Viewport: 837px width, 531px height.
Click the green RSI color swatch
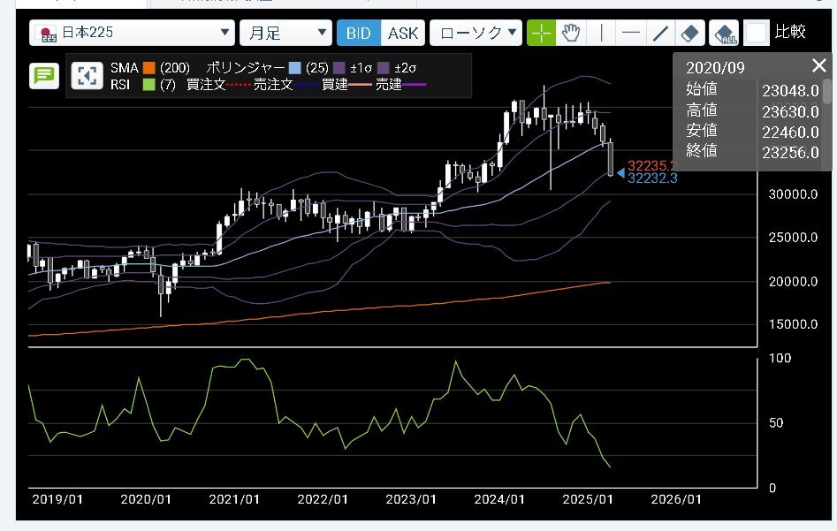coord(148,84)
